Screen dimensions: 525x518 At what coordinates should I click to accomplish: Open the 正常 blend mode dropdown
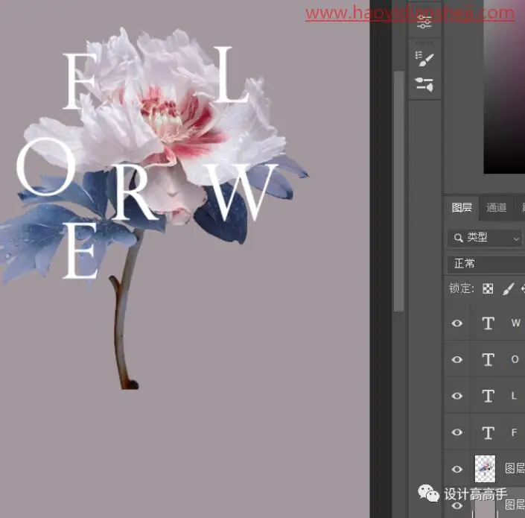tap(486, 264)
